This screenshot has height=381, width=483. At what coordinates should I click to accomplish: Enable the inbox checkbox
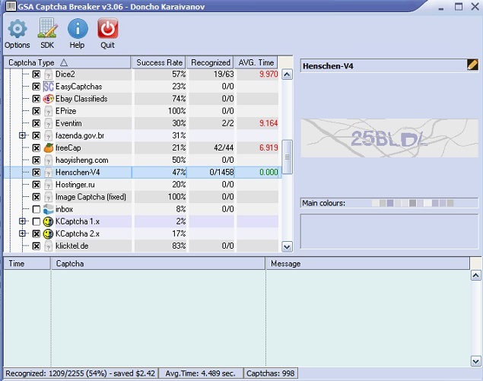coord(37,209)
